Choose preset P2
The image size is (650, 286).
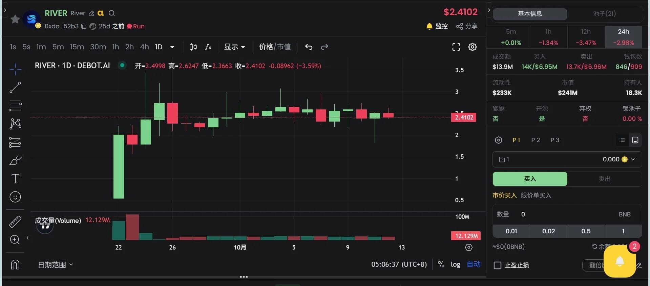click(536, 140)
